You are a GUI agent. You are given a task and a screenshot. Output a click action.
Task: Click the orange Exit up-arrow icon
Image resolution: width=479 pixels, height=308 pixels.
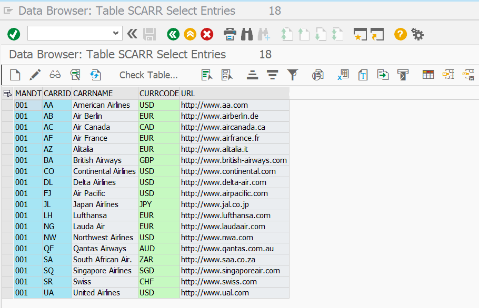click(190, 34)
